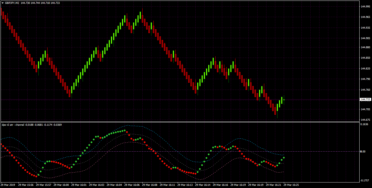Click the 144.675 price scale label
Screen dimensions: 372x188
point(365,120)
